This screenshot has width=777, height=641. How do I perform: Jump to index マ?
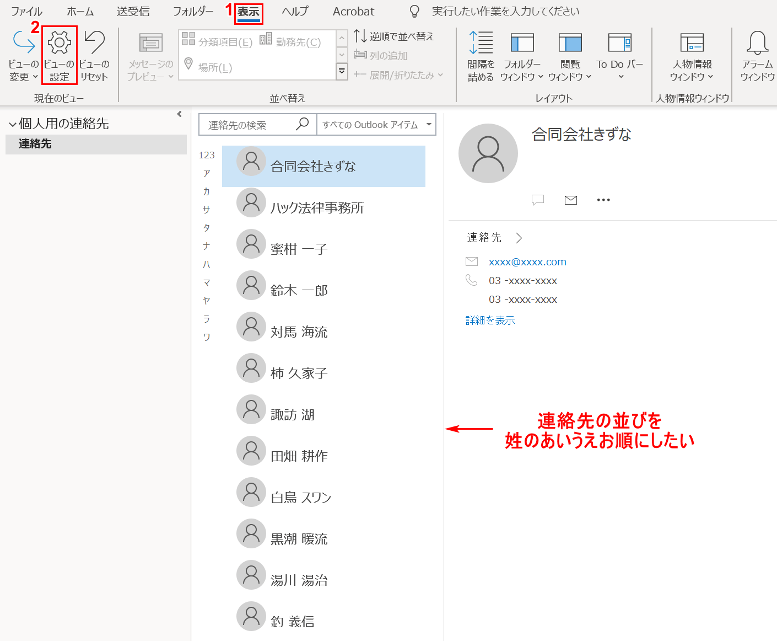coord(207,282)
